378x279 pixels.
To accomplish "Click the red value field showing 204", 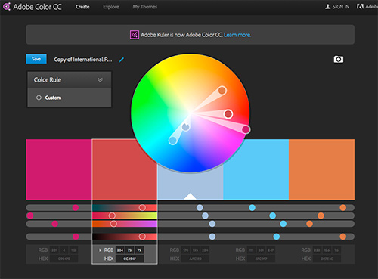I will (120, 250).
